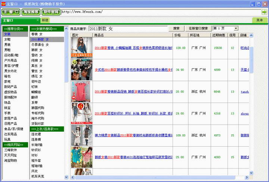Open the 淘宝购物 related website entry
This screenshot has height=182, width=269.
[10, 160]
